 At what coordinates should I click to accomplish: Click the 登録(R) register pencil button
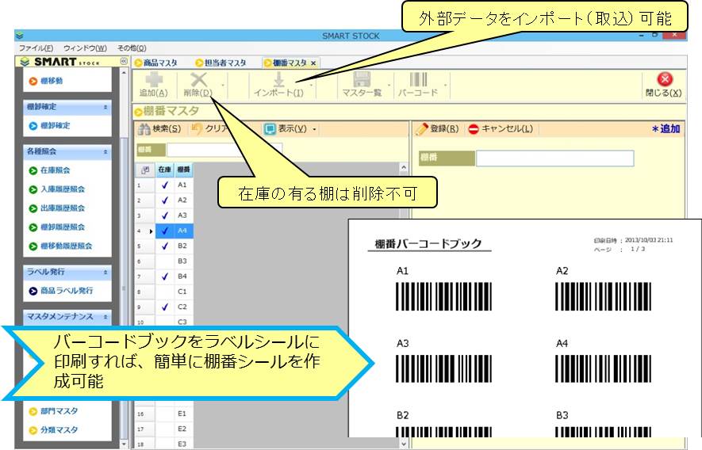(437, 129)
